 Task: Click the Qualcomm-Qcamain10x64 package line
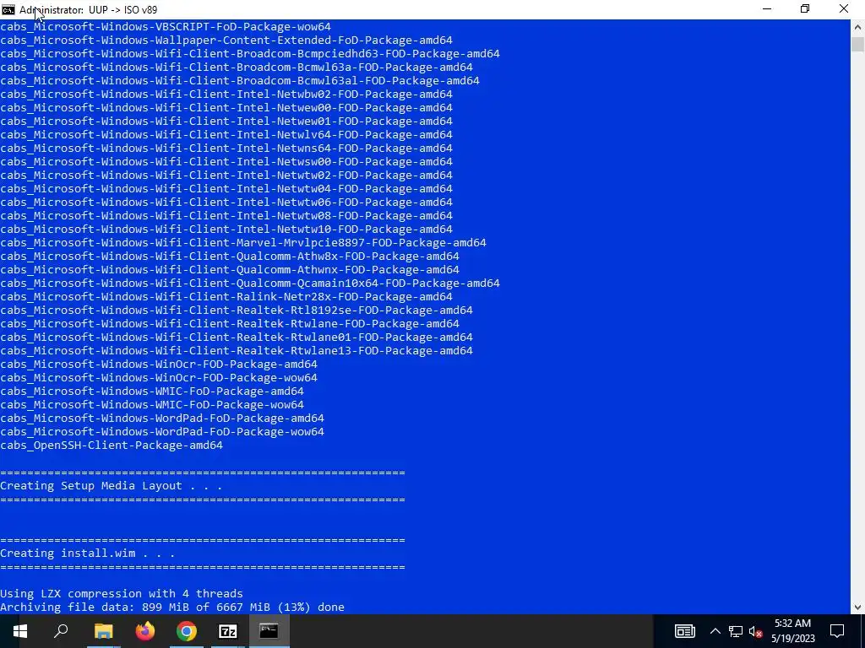pos(250,283)
